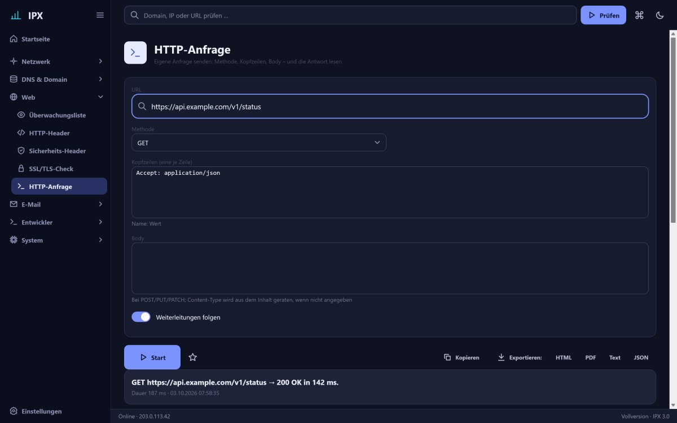Export result as JSON
The height and width of the screenshot is (423, 677).
641,358
